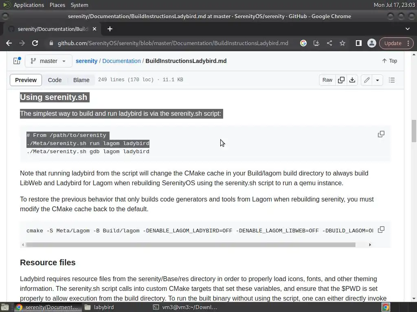This screenshot has width=417, height=312.
Task: Open Documentation folder breadcrumb link
Action: pyautogui.click(x=121, y=61)
